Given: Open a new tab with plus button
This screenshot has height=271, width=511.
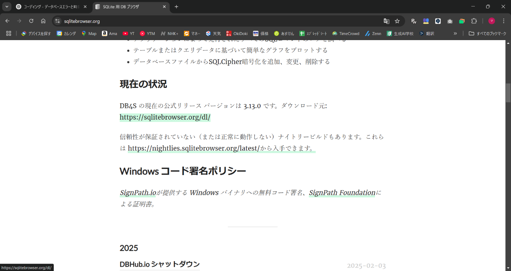Looking at the screenshot, I should (x=177, y=7).
